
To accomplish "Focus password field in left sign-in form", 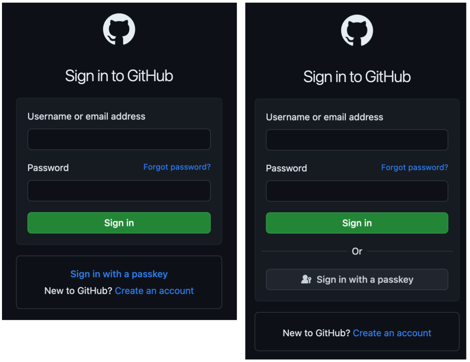I will tap(119, 191).
